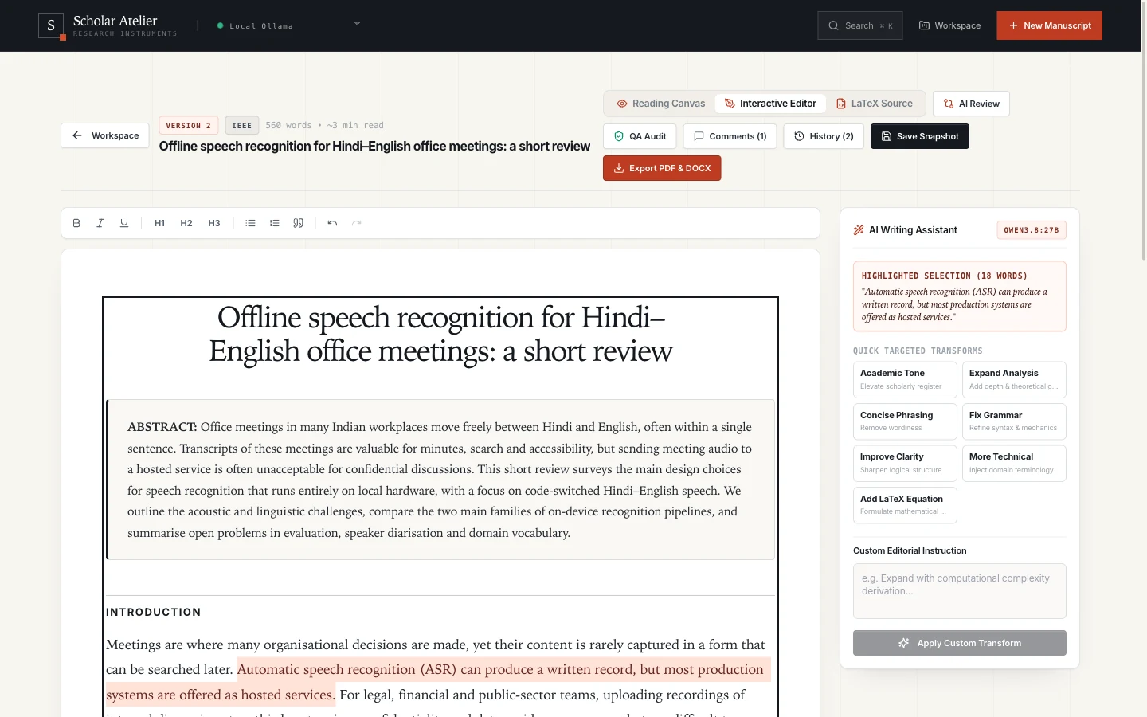Click the INTRODUCTION section heading

coord(154,612)
